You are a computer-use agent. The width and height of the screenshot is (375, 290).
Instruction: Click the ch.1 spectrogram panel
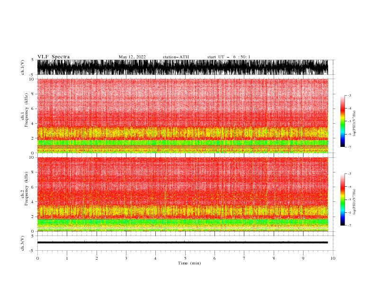183,116
